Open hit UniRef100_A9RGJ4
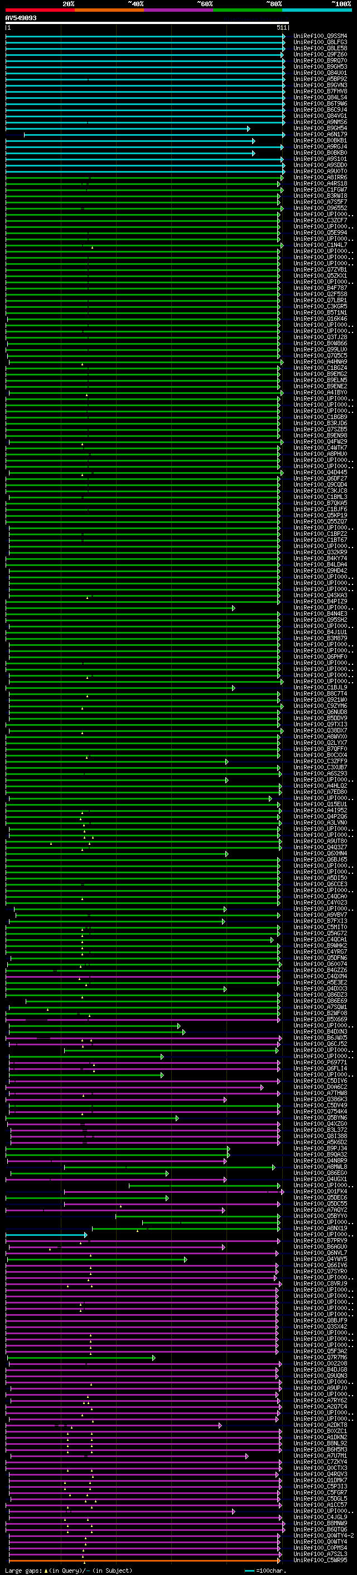 [x=320, y=147]
